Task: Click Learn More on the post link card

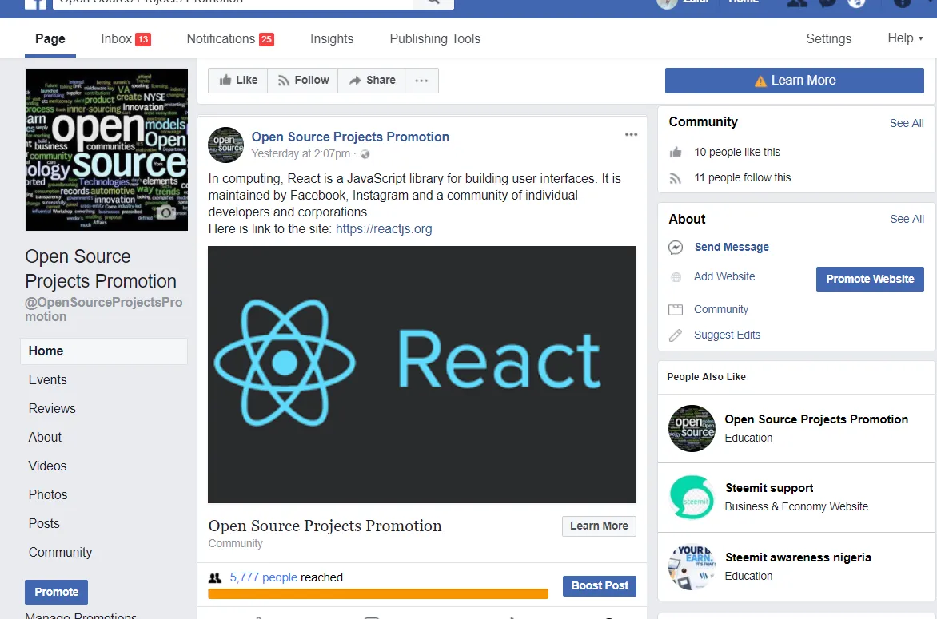Action: tap(599, 526)
